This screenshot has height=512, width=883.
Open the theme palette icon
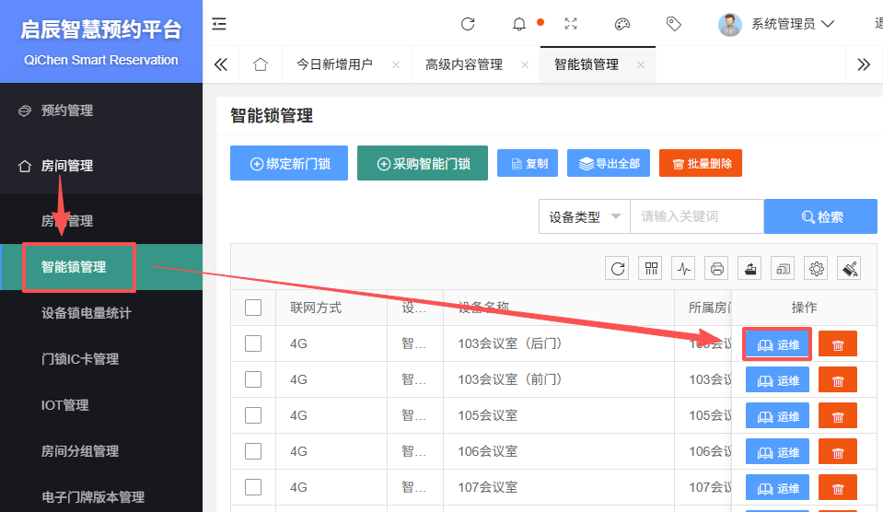622,24
